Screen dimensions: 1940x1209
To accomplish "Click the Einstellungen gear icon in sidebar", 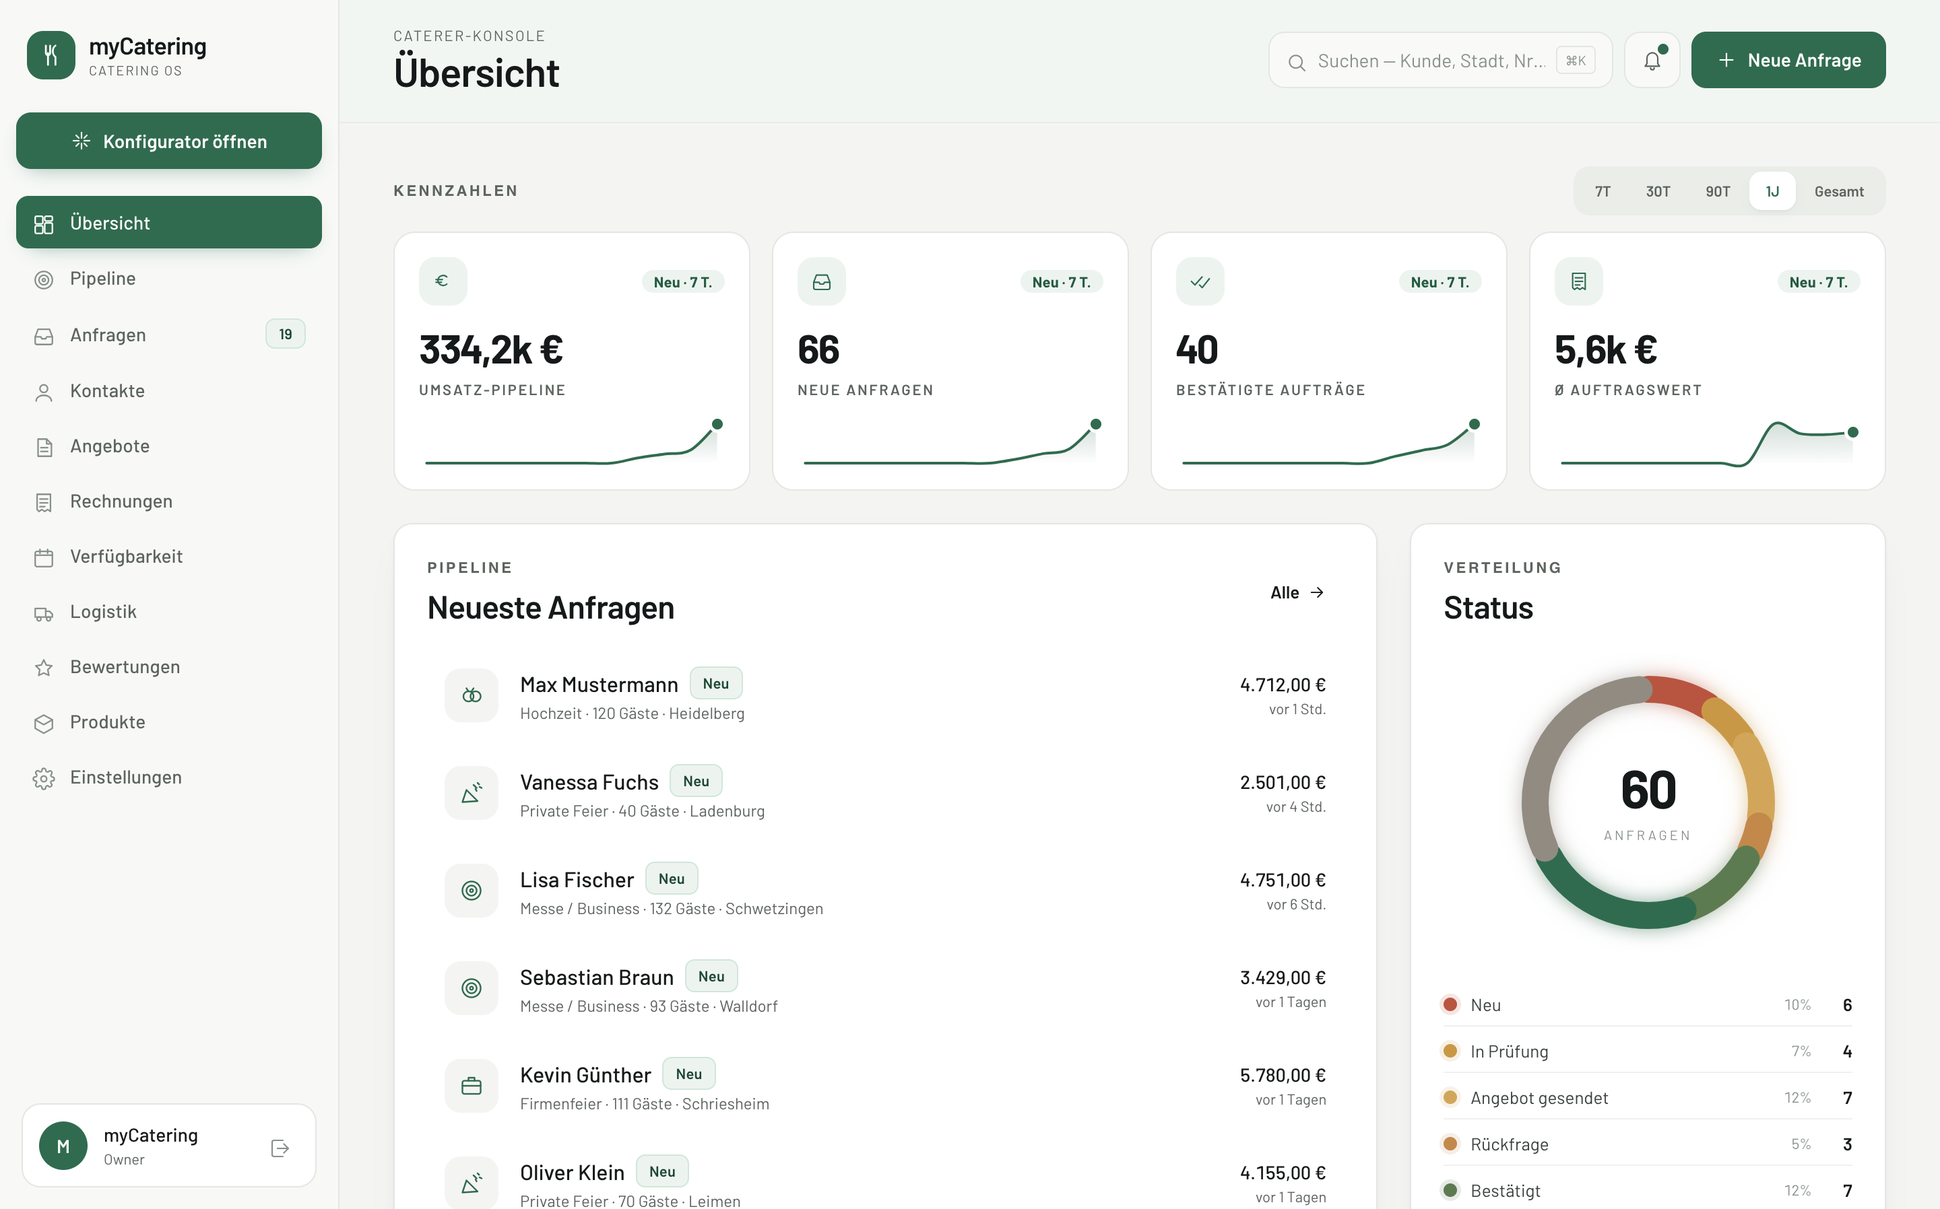I will (44, 778).
